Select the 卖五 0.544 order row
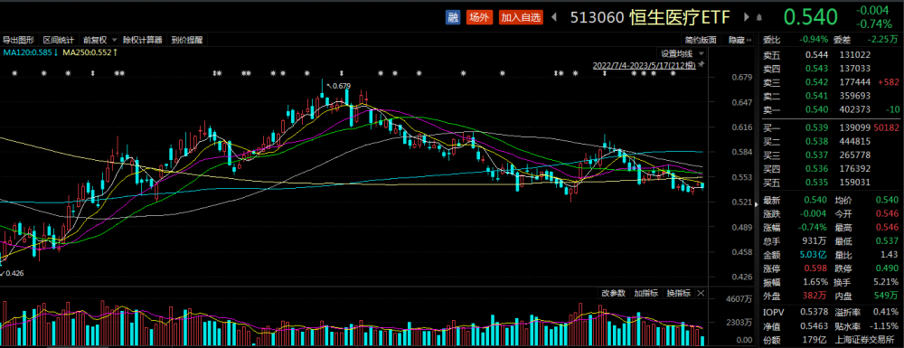Image resolution: width=904 pixels, height=348 pixels. click(830, 55)
